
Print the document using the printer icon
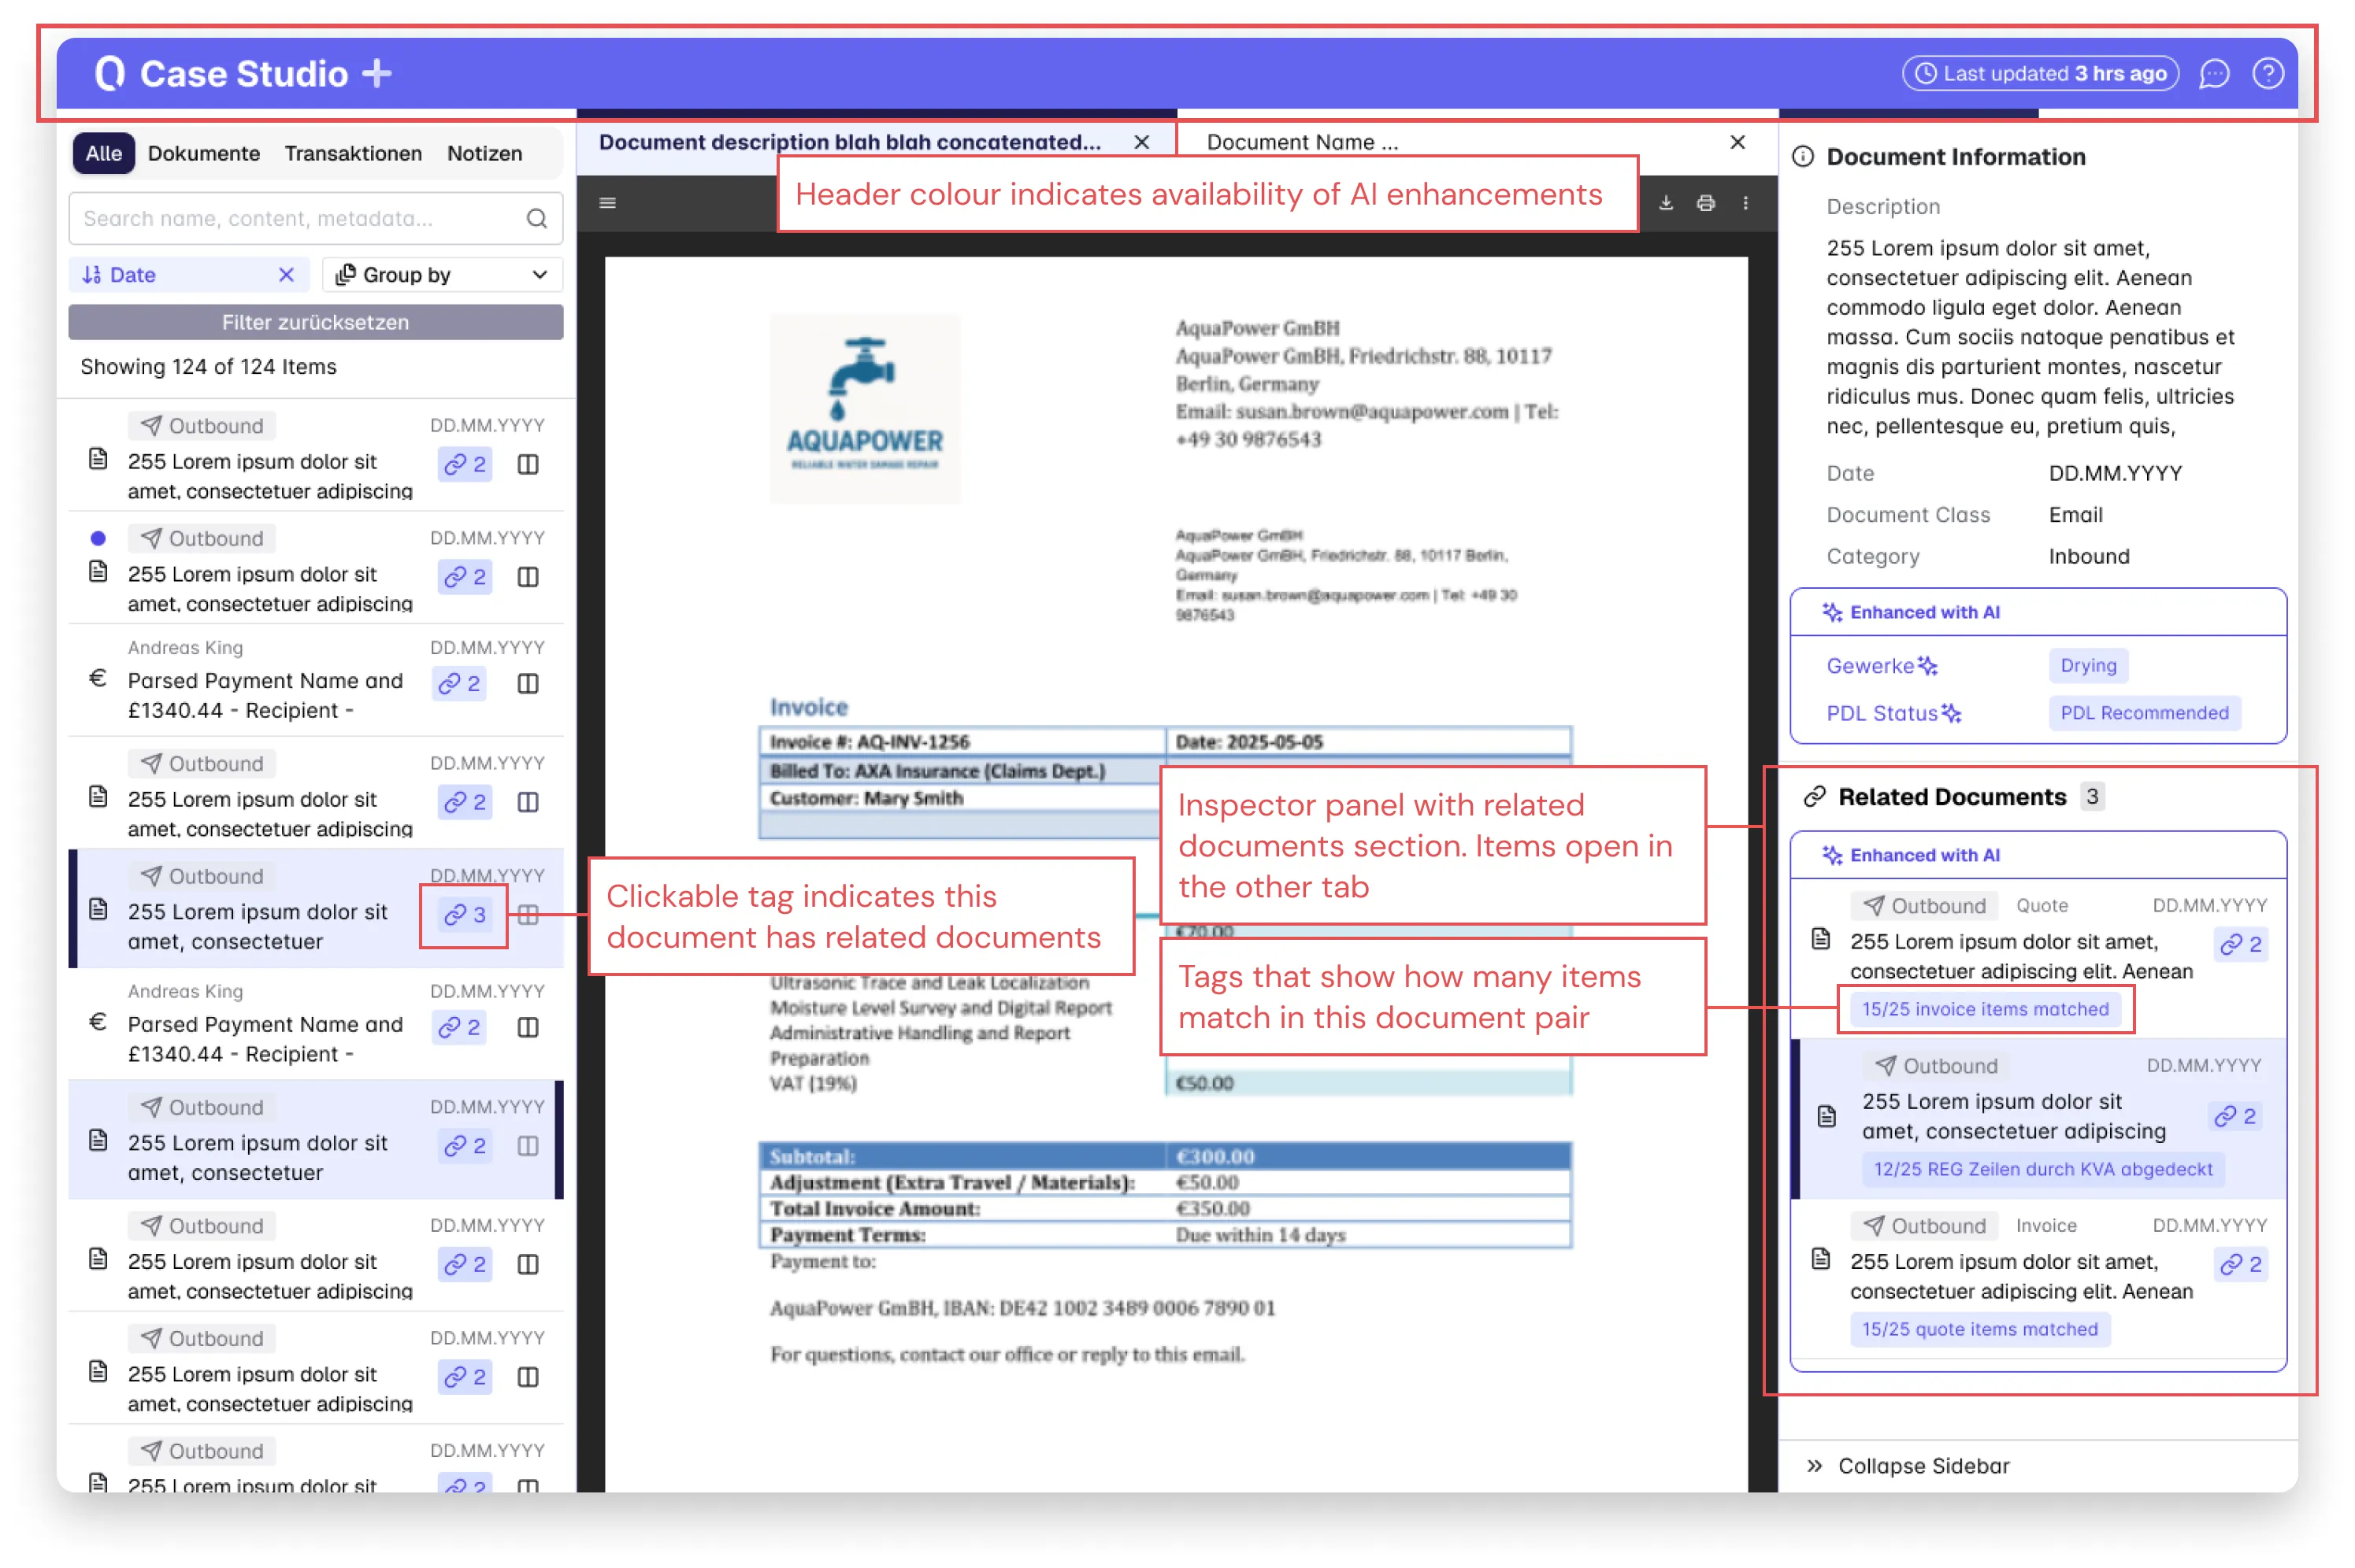click(x=1706, y=203)
